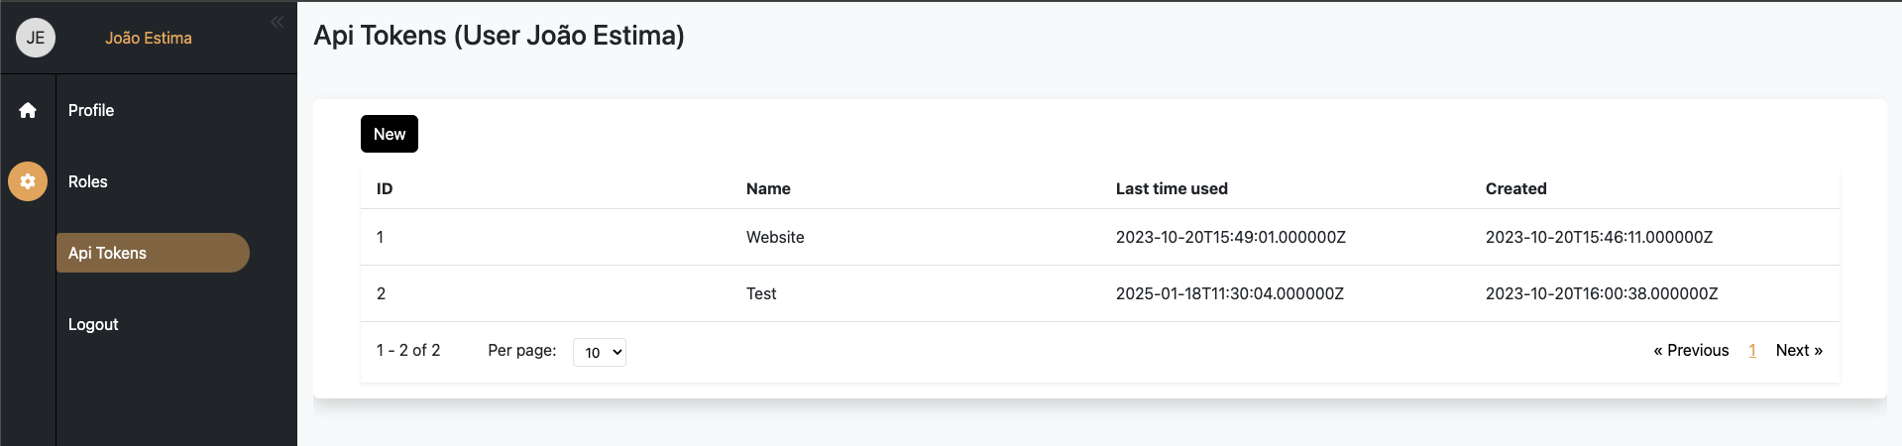Click the Created column header
Screen dimensions: 1902x446
[1515, 188]
